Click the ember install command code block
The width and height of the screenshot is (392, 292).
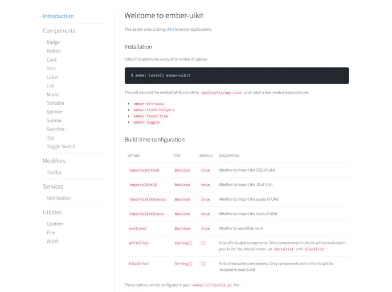tap(236, 75)
